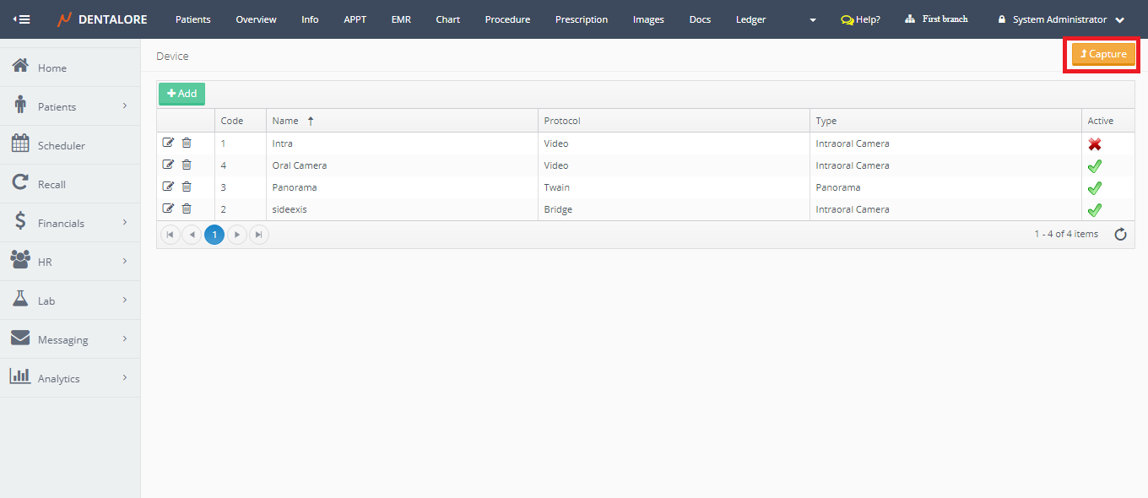
Task: Toggle active checkmark for Oral Camera
Action: [1095, 166]
